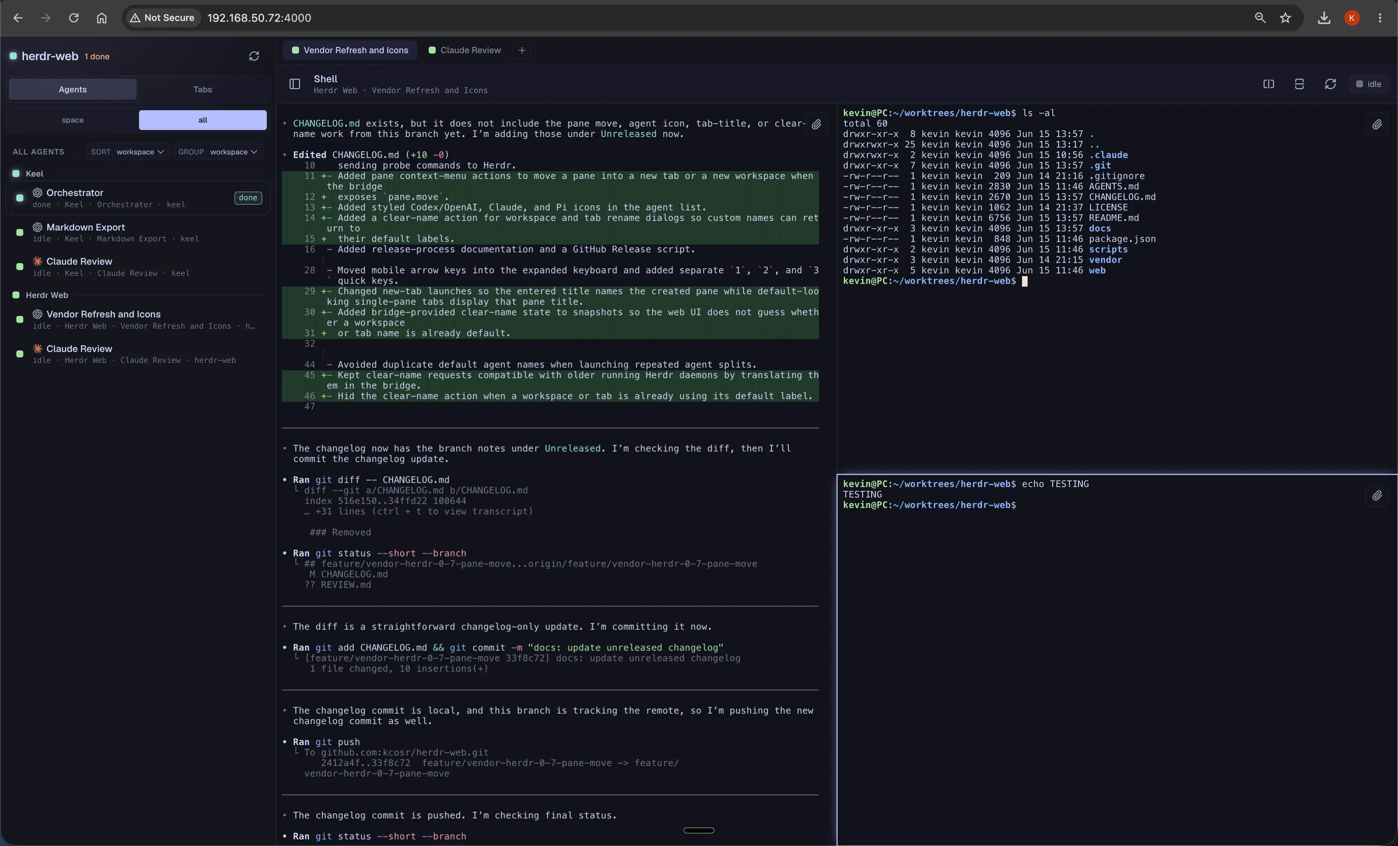Switch agent filter to space
1398x846 pixels.
tap(73, 120)
